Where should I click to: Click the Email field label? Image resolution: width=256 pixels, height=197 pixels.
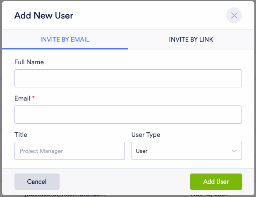pos(22,98)
